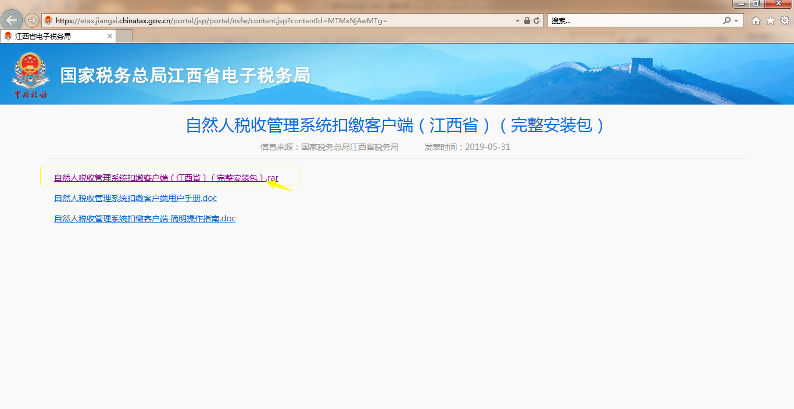Open the 简明操作指南.doc link
Screen dimensions: 794x409
click(x=145, y=218)
